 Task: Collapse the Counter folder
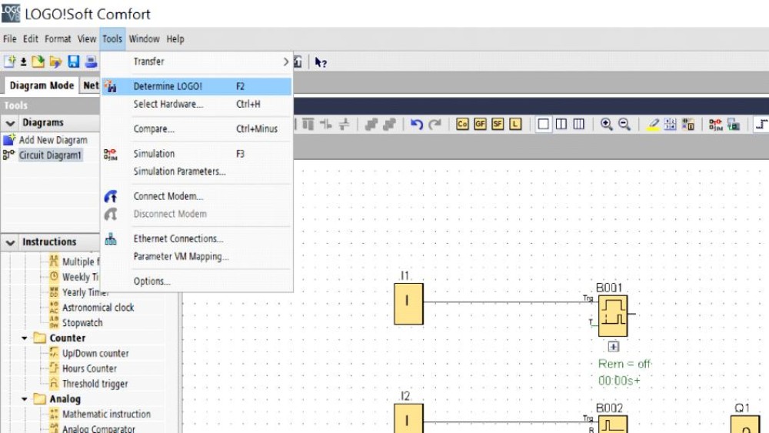[24, 338]
